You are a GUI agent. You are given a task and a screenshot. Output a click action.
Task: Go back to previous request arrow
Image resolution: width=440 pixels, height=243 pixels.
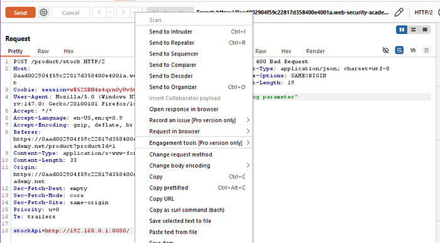[99, 13]
